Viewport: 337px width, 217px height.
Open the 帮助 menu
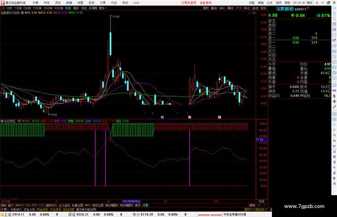pos(288,3)
